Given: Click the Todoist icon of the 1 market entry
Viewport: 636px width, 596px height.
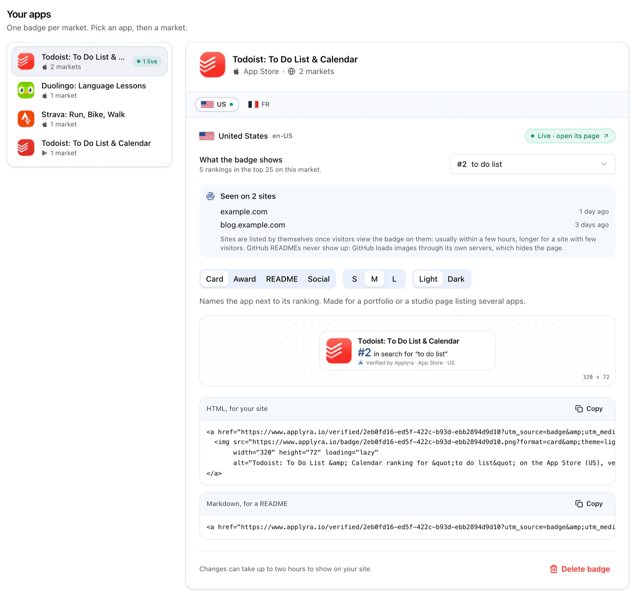Looking at the screenshot, I should (26, 148).
